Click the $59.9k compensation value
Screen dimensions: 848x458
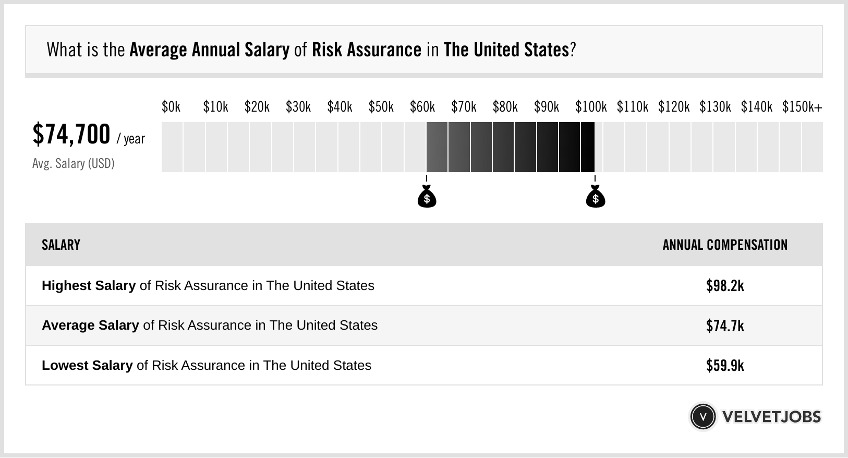(725, 365)
